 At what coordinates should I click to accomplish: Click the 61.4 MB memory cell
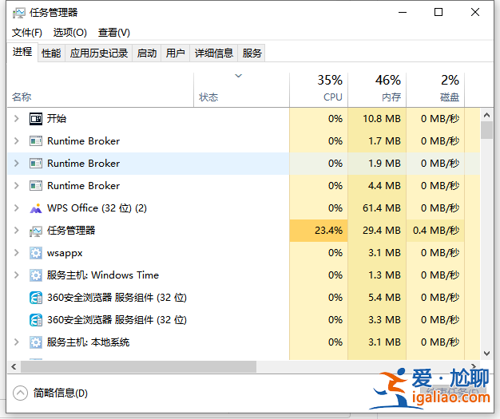pos(377,208)
